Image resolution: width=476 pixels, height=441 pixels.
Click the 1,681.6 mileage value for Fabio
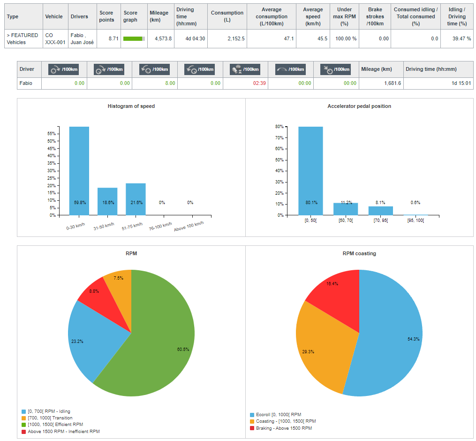[393, 83]
